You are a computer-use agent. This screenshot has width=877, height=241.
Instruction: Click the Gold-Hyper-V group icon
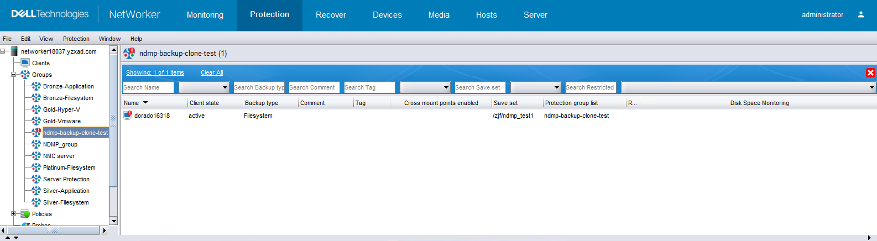click(x=36, y=109)
